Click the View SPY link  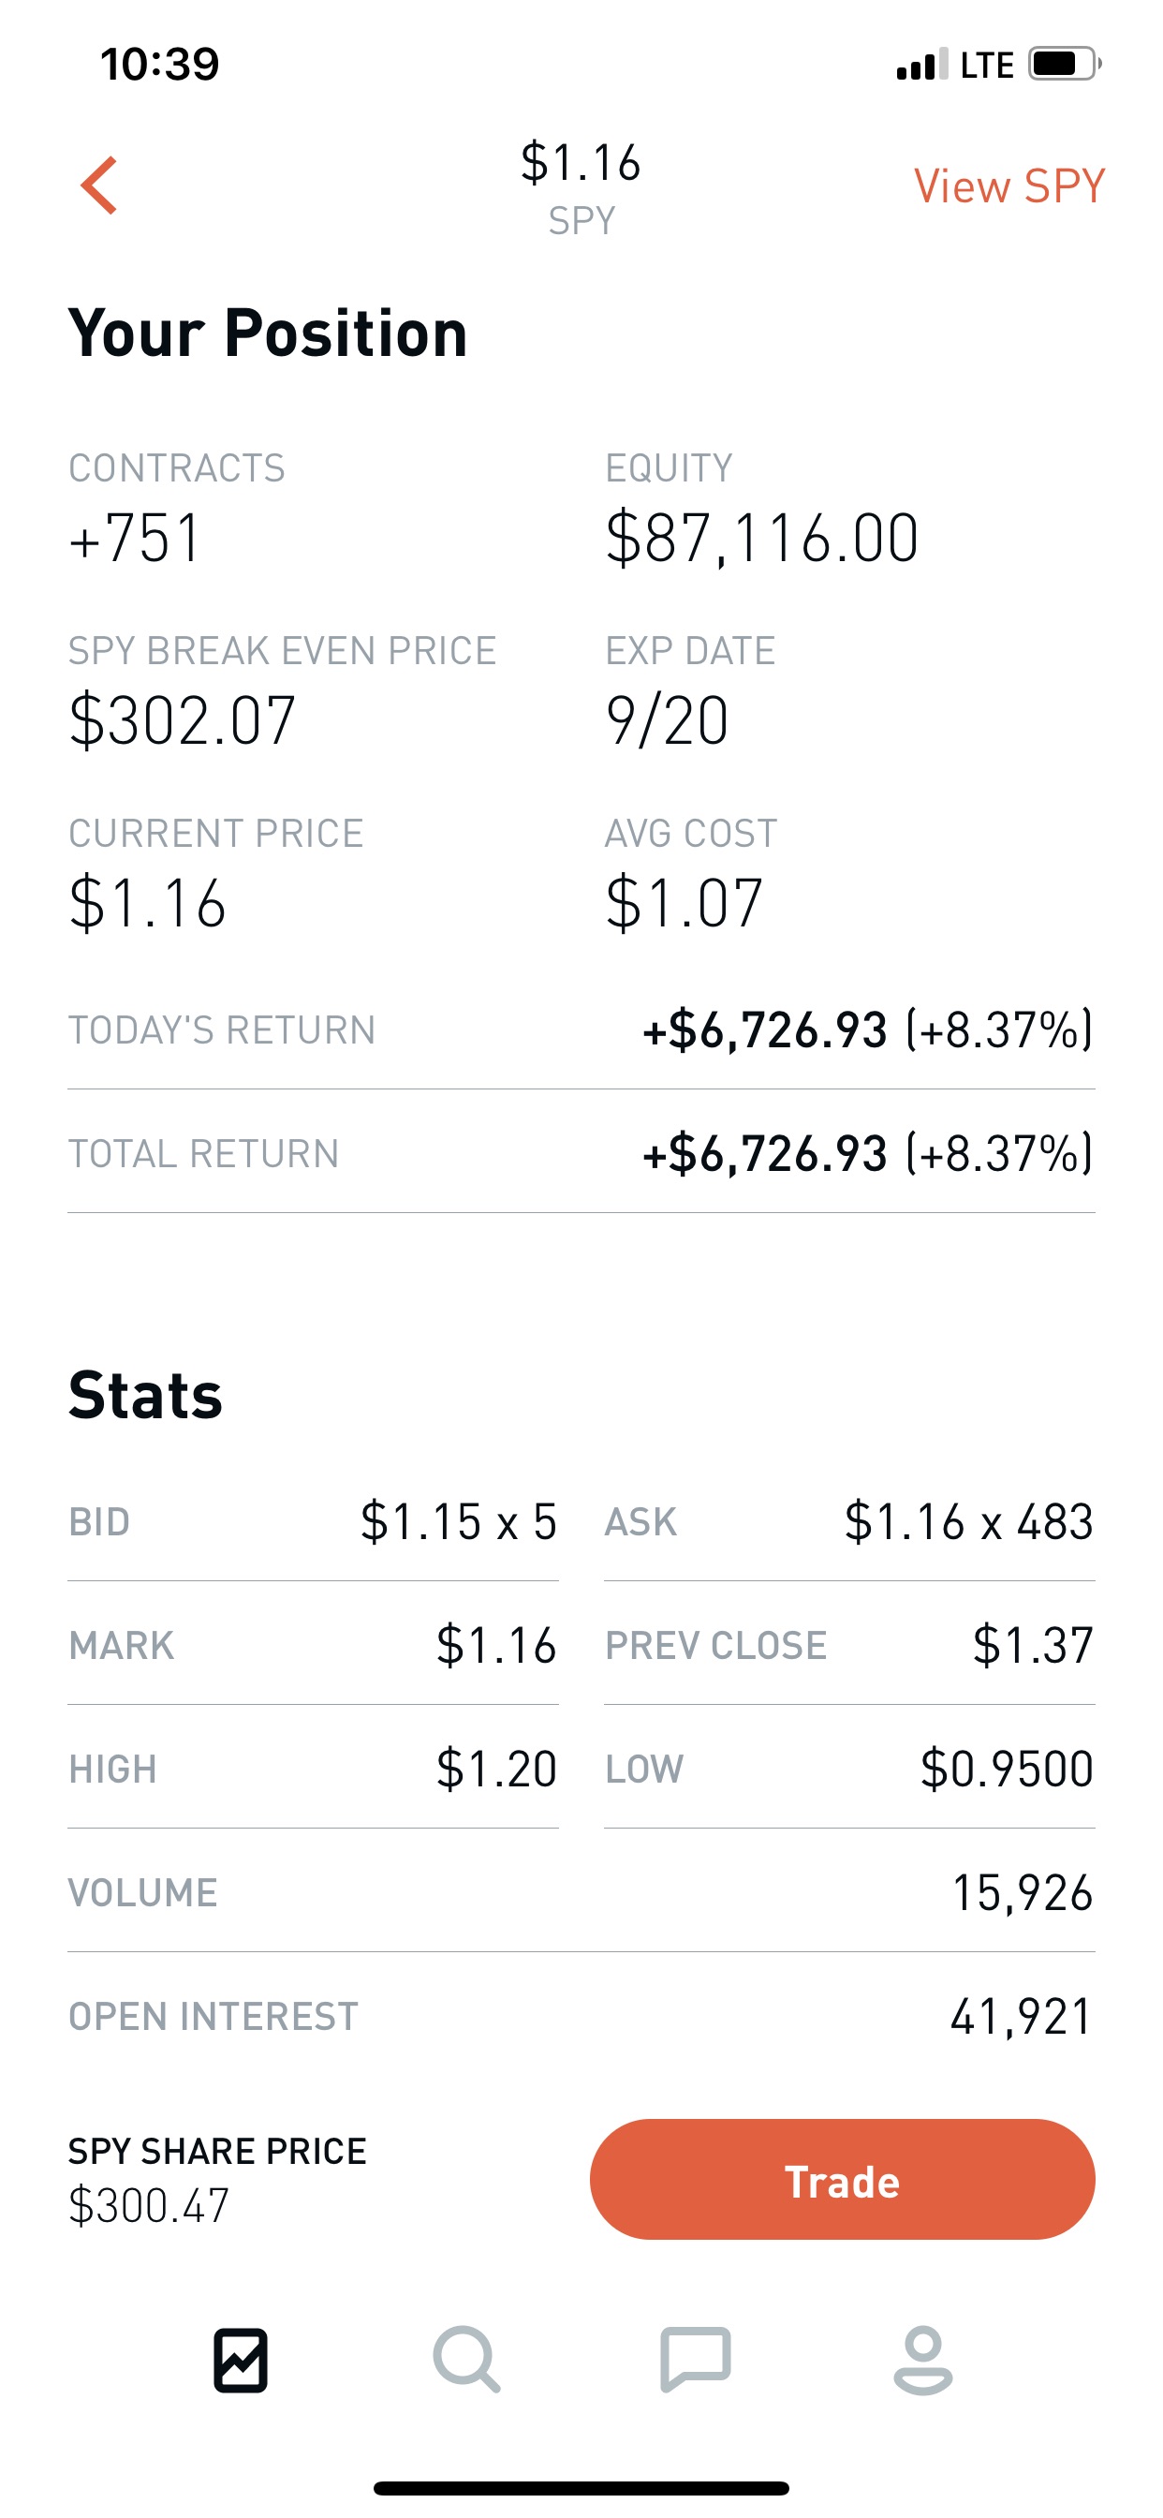pos(1008,185)
